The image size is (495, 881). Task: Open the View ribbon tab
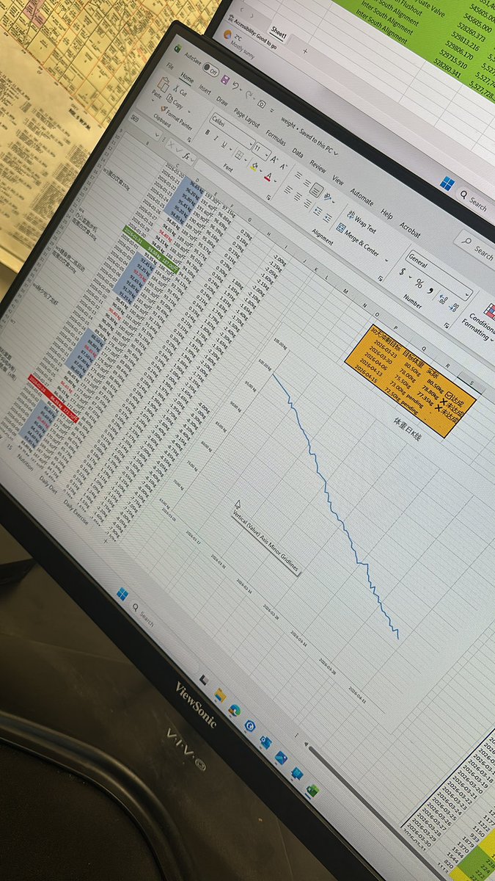(338, 180)
